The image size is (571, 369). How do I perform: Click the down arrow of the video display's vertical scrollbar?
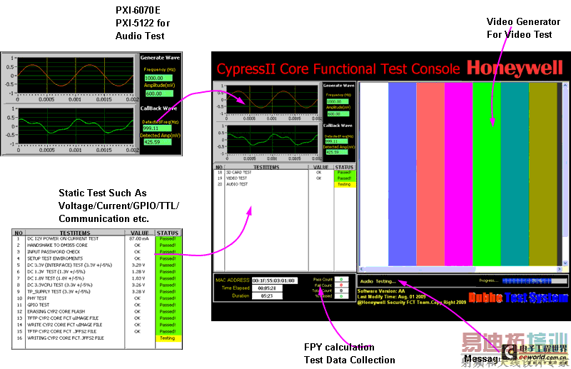pos(565,263)
